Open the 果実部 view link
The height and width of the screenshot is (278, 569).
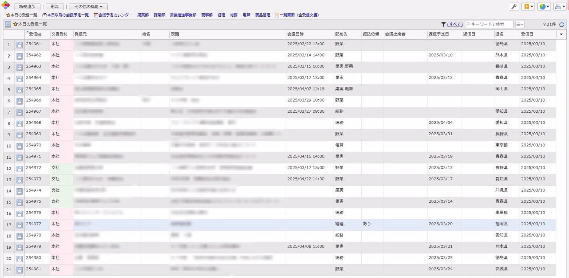pyautogui.click(x=143, y=15)
